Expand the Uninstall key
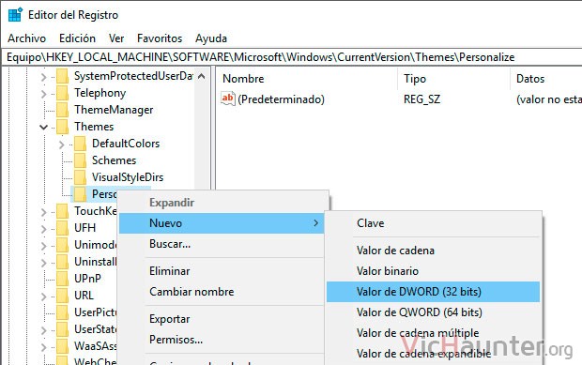 point(44,263)
